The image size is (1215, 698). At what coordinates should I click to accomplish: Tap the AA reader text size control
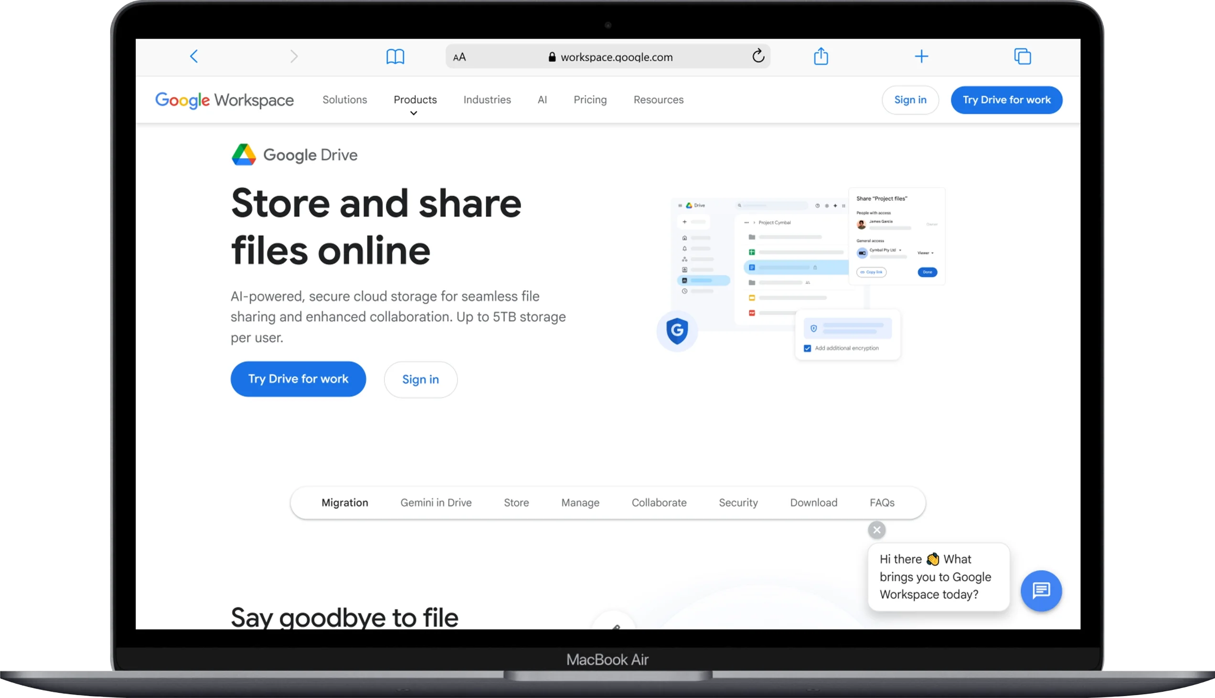pos(459,57)
